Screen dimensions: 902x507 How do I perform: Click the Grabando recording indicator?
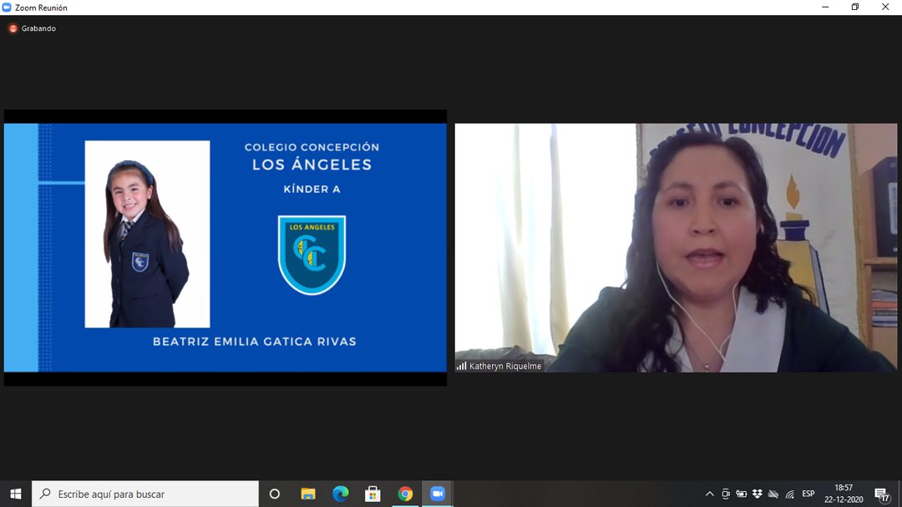[x=33, y=28]
